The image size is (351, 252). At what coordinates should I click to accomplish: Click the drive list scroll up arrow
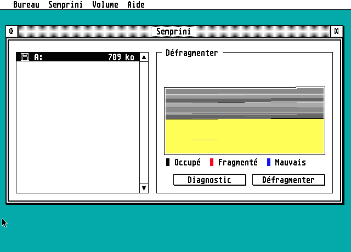[x=144, y=57]
